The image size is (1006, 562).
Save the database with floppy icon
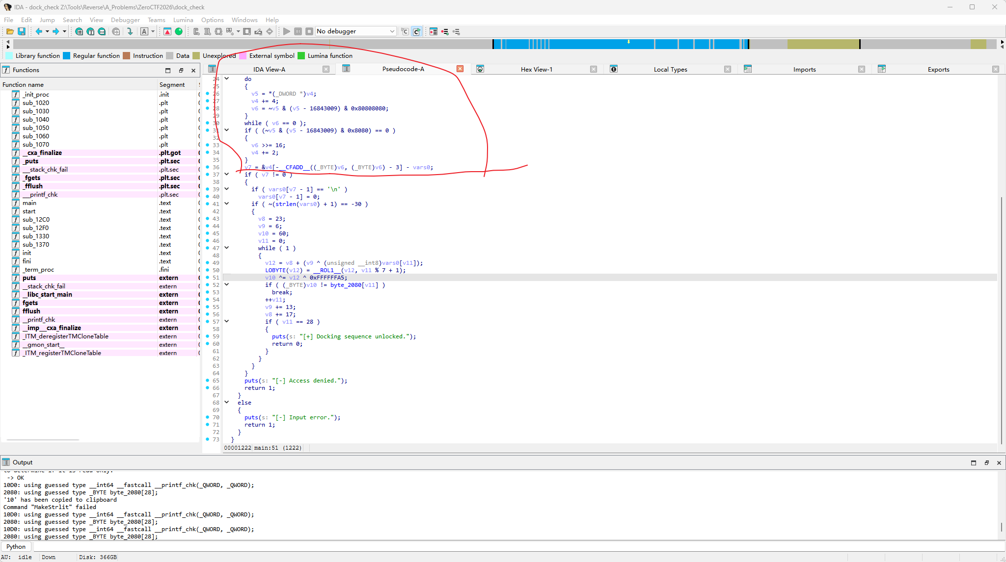point(22,31)
